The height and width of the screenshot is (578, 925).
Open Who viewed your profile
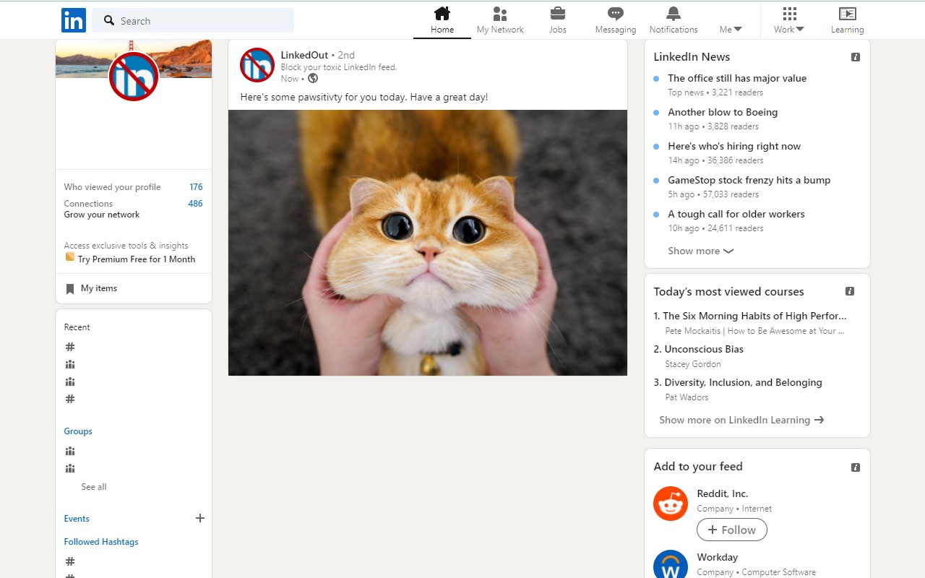134,187
